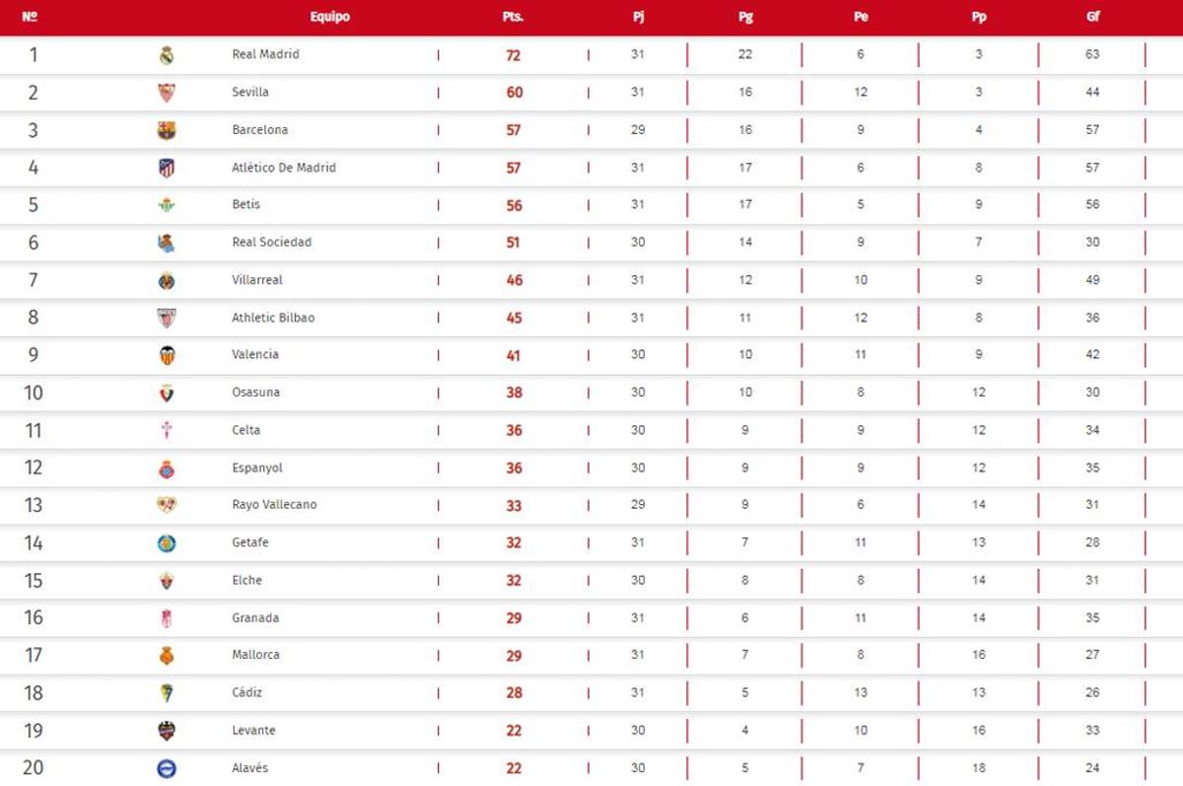Screen dimensions: 1183x786
Task: Click the Pj column header
Action: (x=638, y=17)
